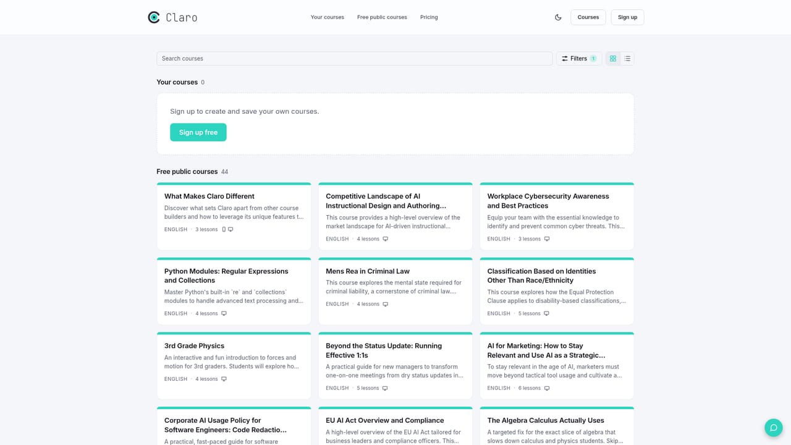Open Mens Rea in Criminal Law course
The height and width of the screenshot is (445, 791).
click(368, 271)
